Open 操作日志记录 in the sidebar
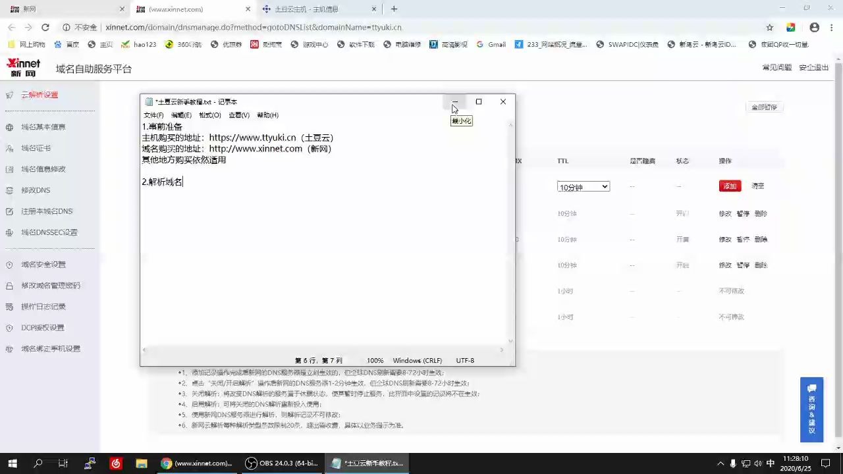843x474 pixels. (x=43, y=307)
